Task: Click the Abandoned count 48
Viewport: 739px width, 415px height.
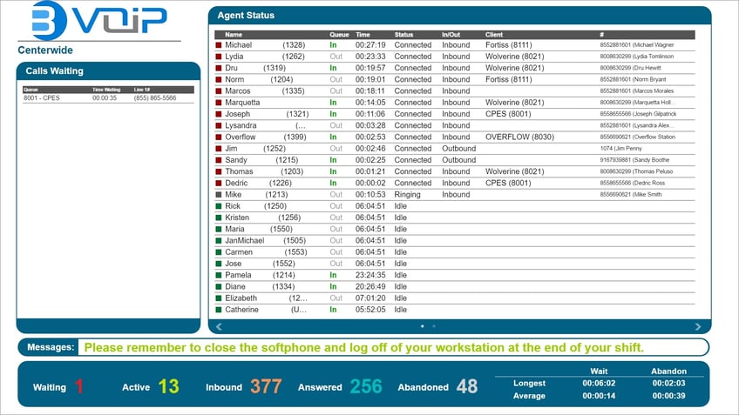Action: [x=467, y=387]
